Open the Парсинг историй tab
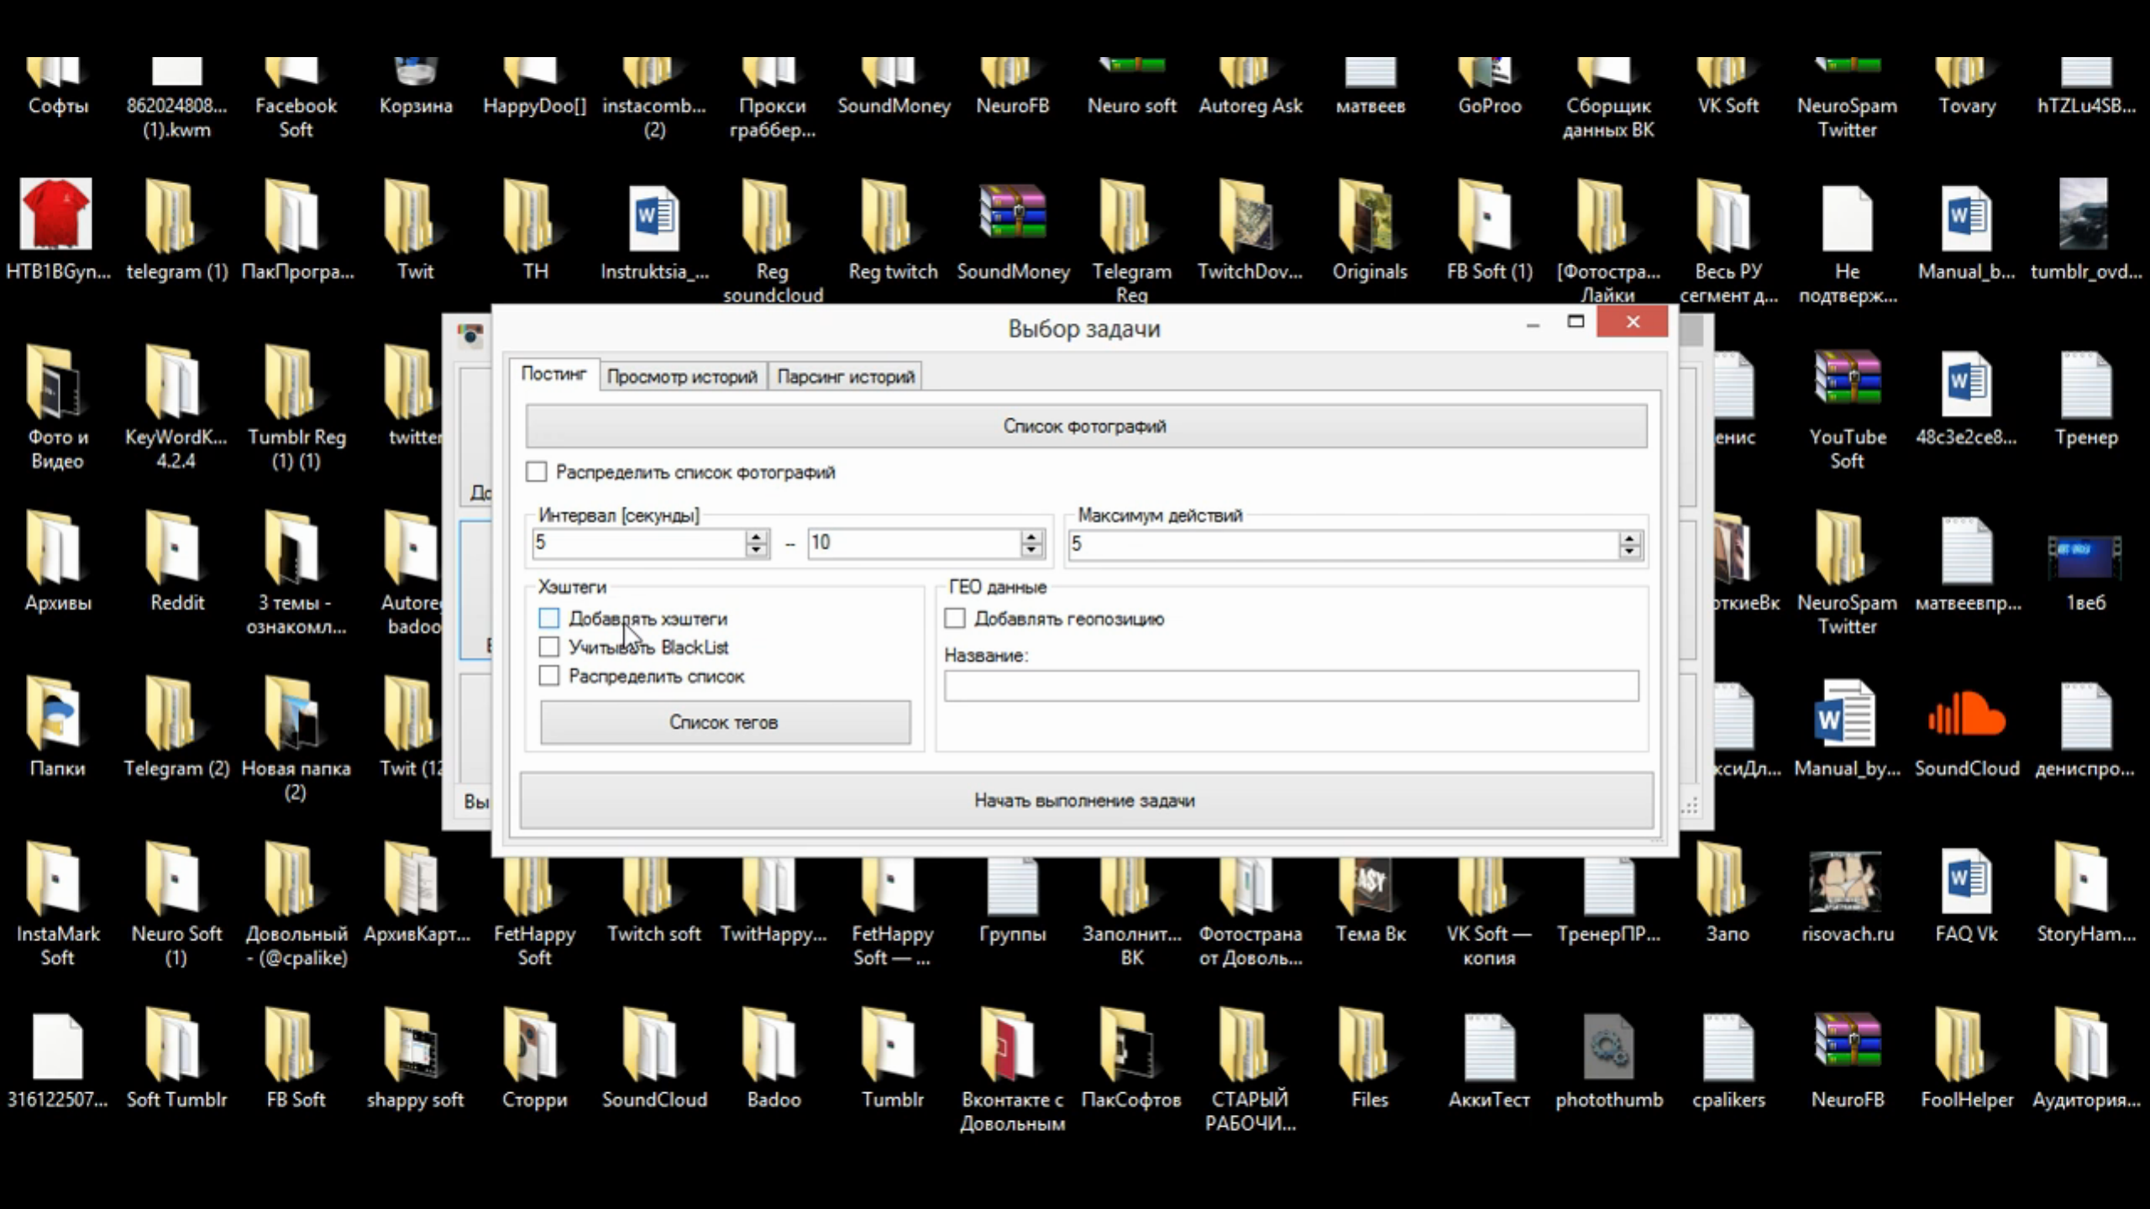Image resolution: width=2150 pixels, height=1209 pixels. pyautogui.click(x=845, y=377)
